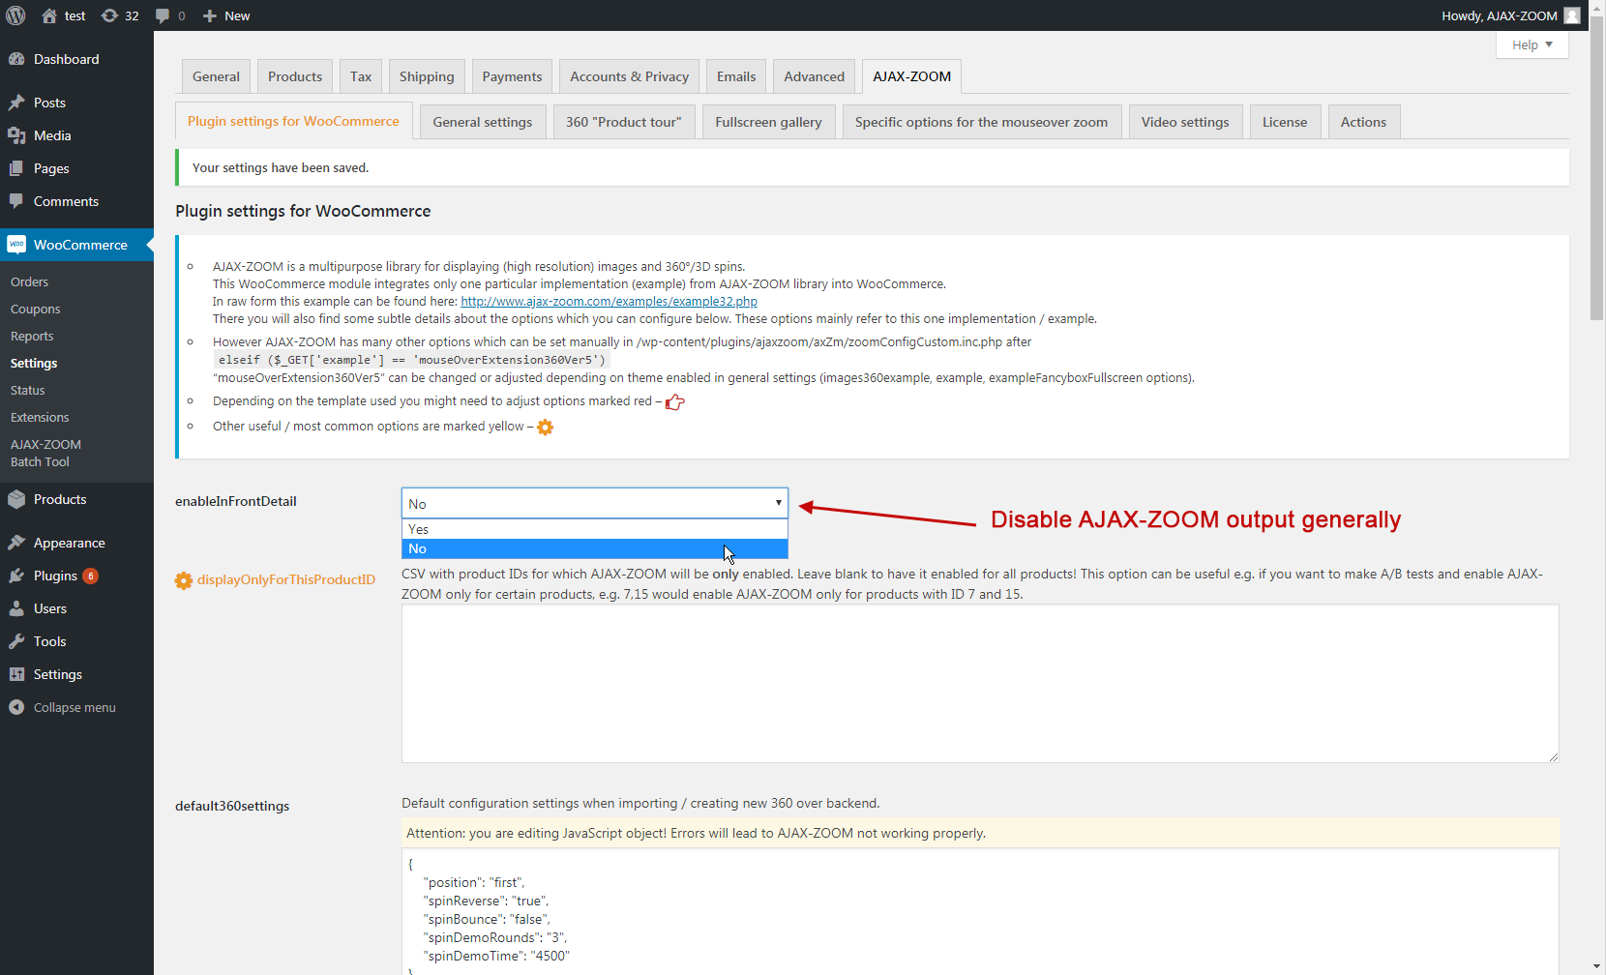Open Orders in WooCommerce submenu
Viewport: 1606px width, 975px height.
click(x=29, y=281)
